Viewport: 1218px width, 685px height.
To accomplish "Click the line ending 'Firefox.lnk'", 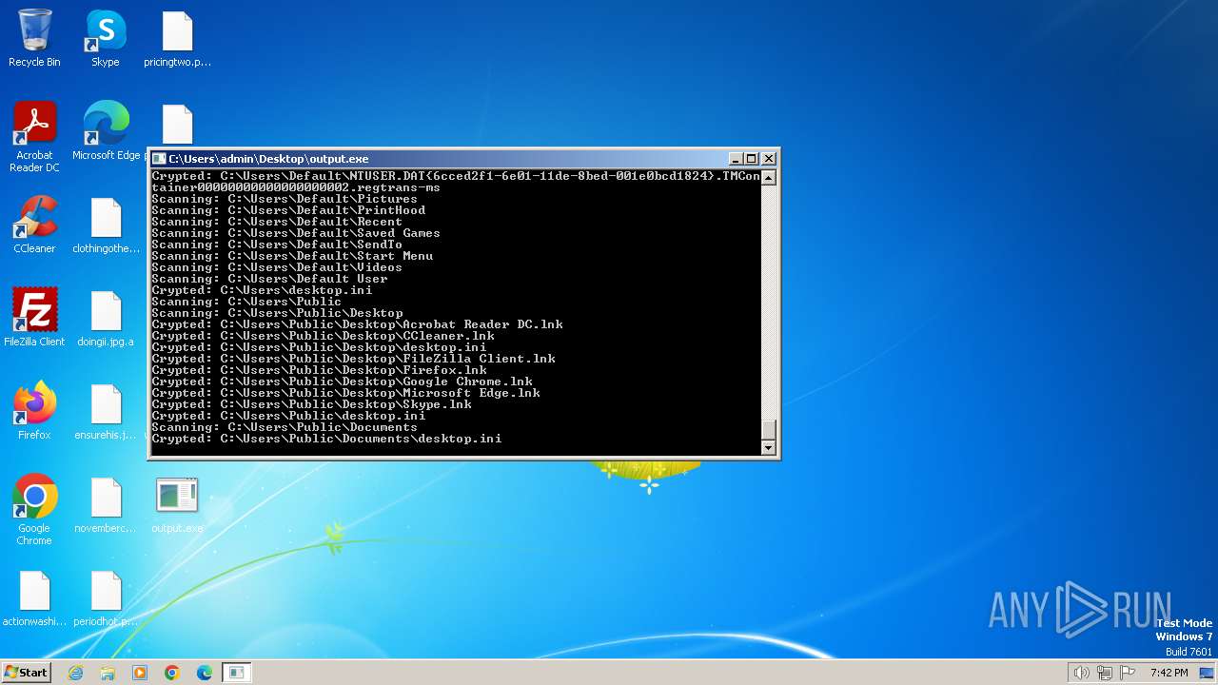I will pos(319,370).
